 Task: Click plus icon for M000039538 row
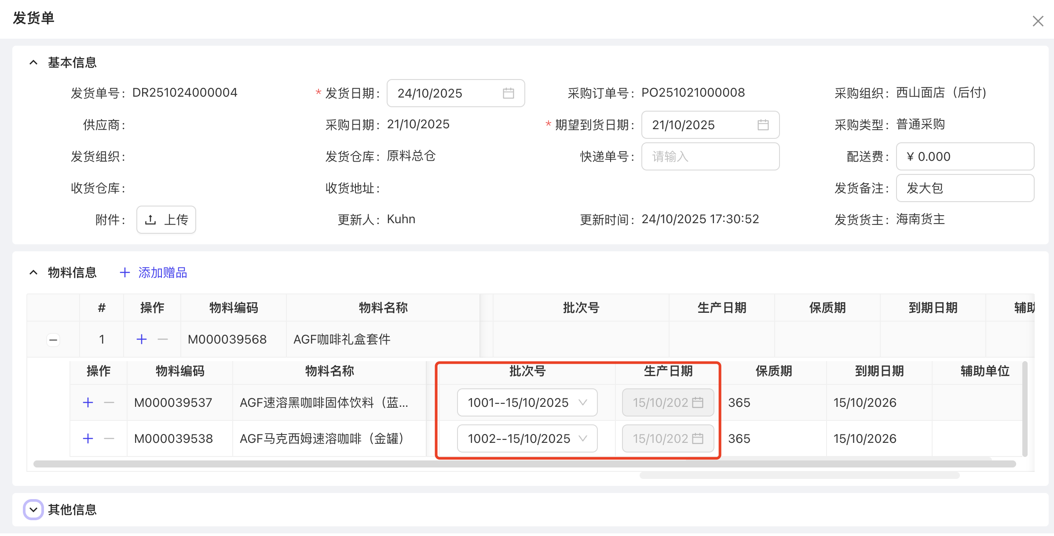click(88, 438)
